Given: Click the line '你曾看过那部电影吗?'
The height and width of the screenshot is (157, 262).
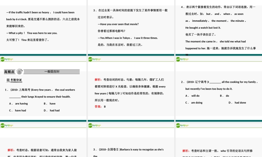Looking at the screenshot, I should tap(112, 31).
